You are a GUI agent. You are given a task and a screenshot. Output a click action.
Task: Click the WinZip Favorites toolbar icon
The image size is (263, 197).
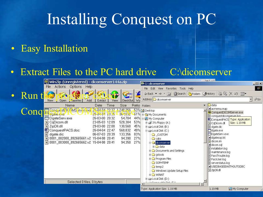76,96
